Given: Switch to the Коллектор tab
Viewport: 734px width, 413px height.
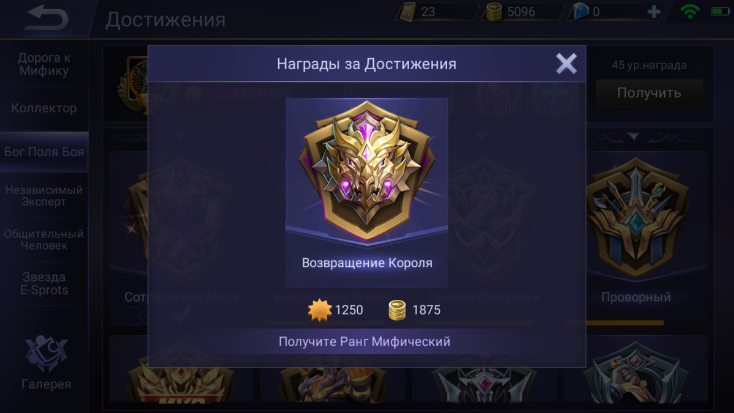Looking at the screenshot, I should pyautogui.click(x=44, y=108).
